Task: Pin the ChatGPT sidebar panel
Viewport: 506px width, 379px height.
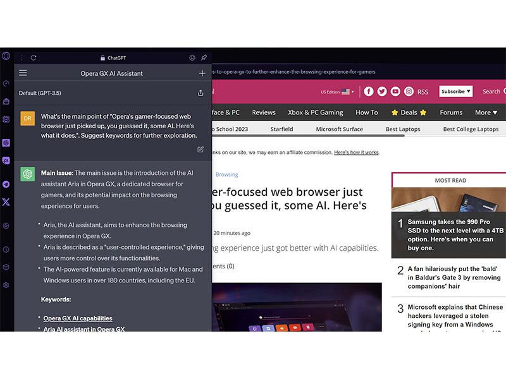Action: 204,57
